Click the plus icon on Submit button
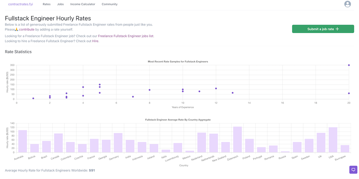The height and width of the screenshot is (179, 359). pos(337,29)
